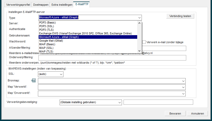Open the SSL (auto) dropdown
The width and height of the screenshot is (212, 121).
pyautogui.click(x=61, y=74)
